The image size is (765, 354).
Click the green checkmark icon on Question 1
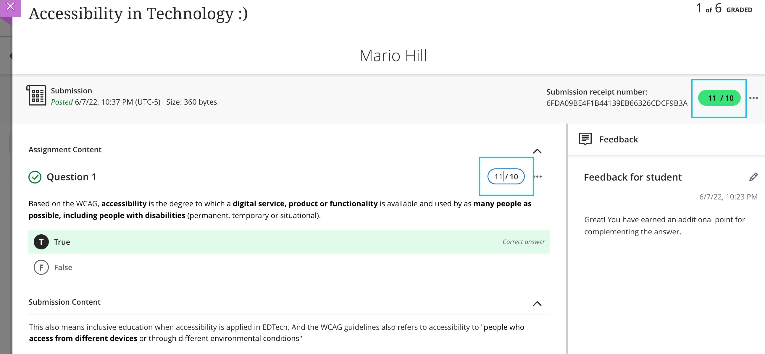coord(35,176)
